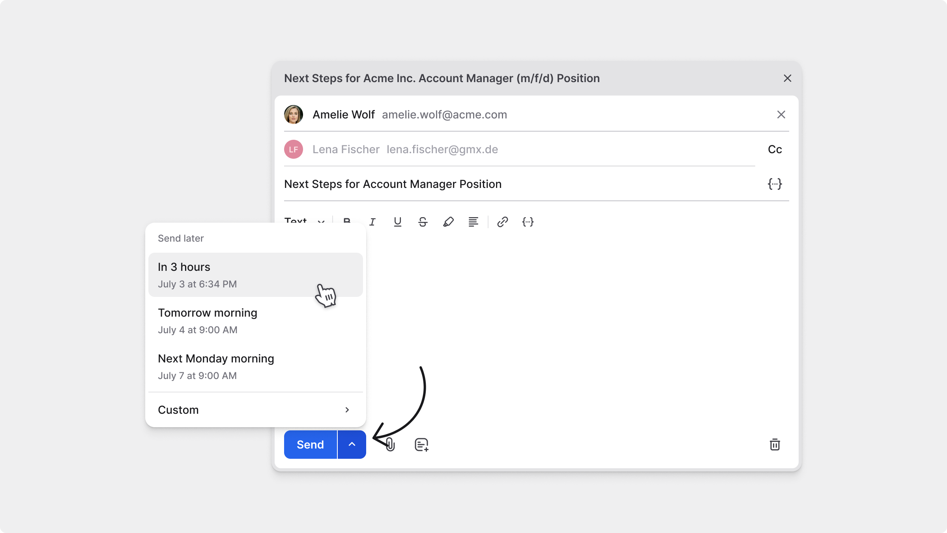Collapse the send options arrow
This screenshot has height=533, width=947.
(352, 445)
